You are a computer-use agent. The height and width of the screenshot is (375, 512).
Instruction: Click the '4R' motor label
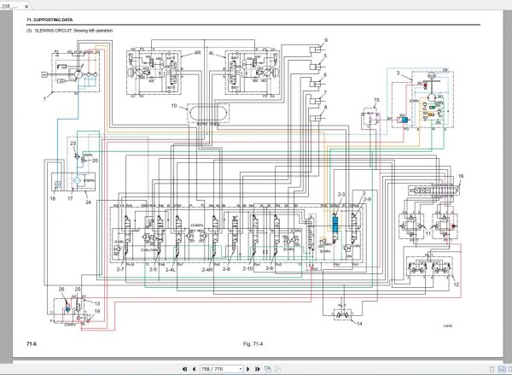click(197, 53)
